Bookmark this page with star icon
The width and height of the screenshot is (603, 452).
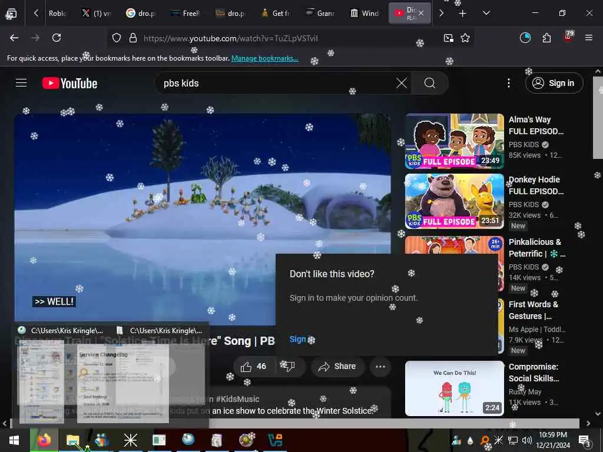click(465, 38)
